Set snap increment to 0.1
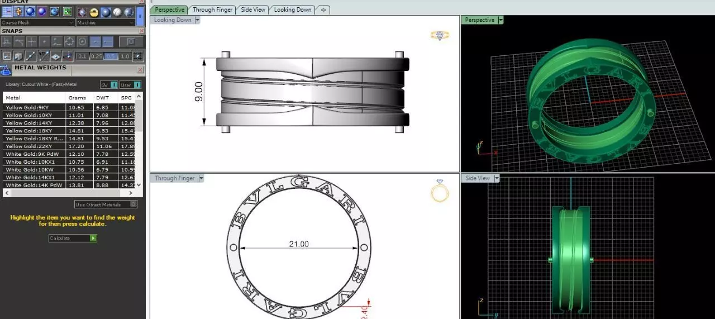 pos(83,56)
